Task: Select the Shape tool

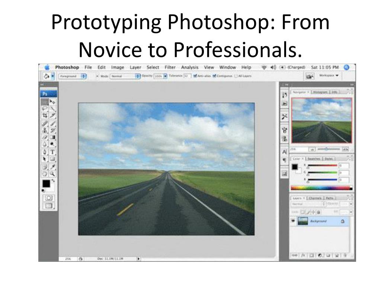Action: [x=52, y=159]
